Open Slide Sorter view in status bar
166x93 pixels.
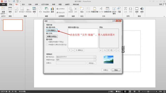[x=130, y=91]
